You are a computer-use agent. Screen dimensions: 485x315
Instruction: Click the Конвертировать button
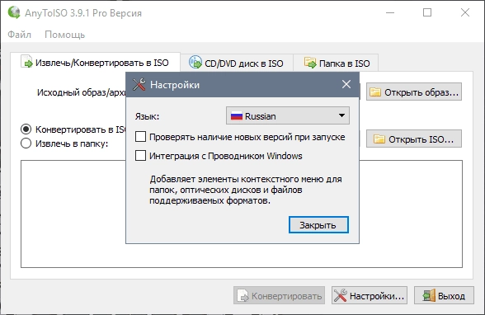279,295
